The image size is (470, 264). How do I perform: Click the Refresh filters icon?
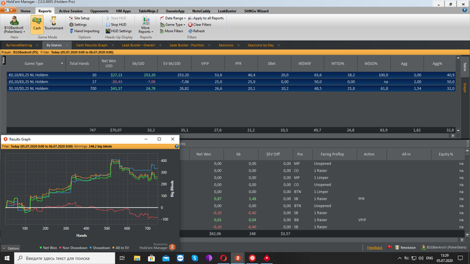point(190,31)
